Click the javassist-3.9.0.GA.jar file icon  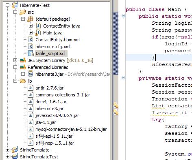click(31, 115)
